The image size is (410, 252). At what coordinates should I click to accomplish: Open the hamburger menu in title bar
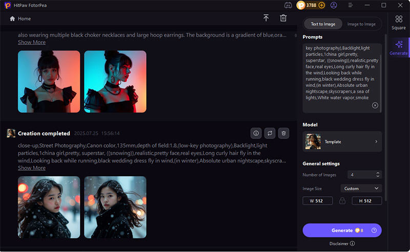tap(351, 5)
